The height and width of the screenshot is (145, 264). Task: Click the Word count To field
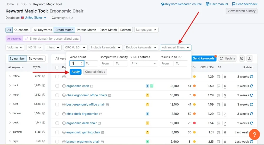[91, 63]
